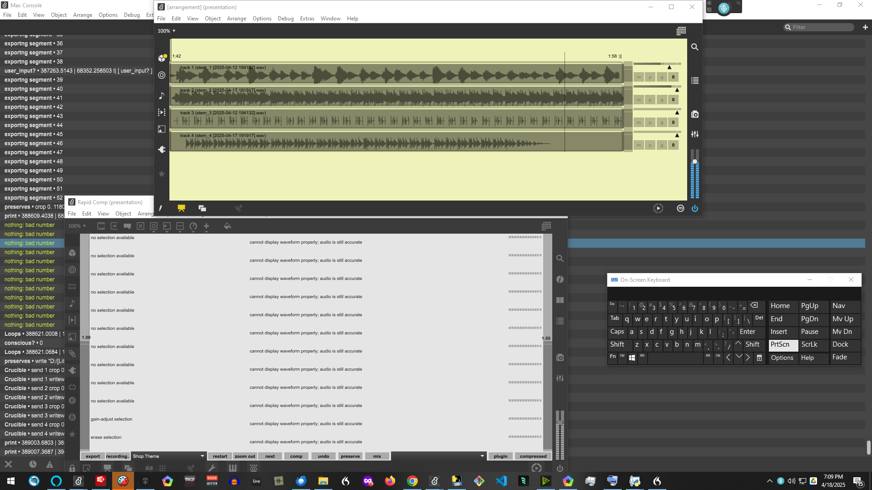
Task: Click the piano keys icon in Rapid Comp bottom bar
Action: [233, 468]
